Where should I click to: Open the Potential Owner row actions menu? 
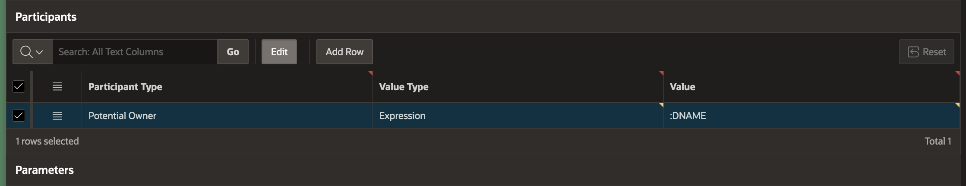[57, 116]
